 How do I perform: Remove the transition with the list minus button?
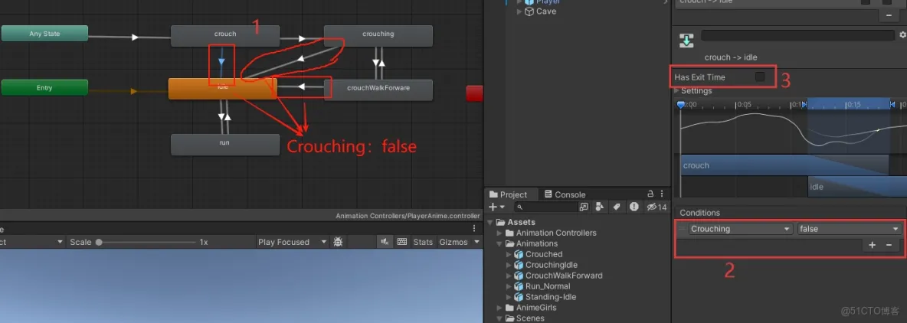(x=889, y=16)
